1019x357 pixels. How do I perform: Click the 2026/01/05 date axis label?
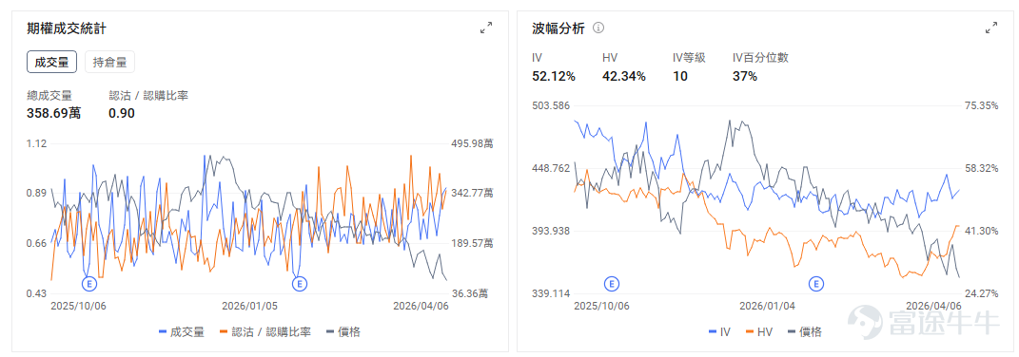click(249, 306)
